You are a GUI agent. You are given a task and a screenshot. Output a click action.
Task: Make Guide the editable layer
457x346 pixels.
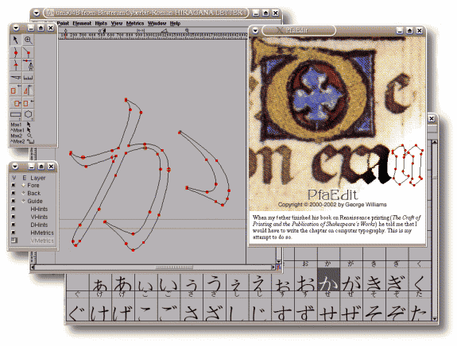pos(24,201)
